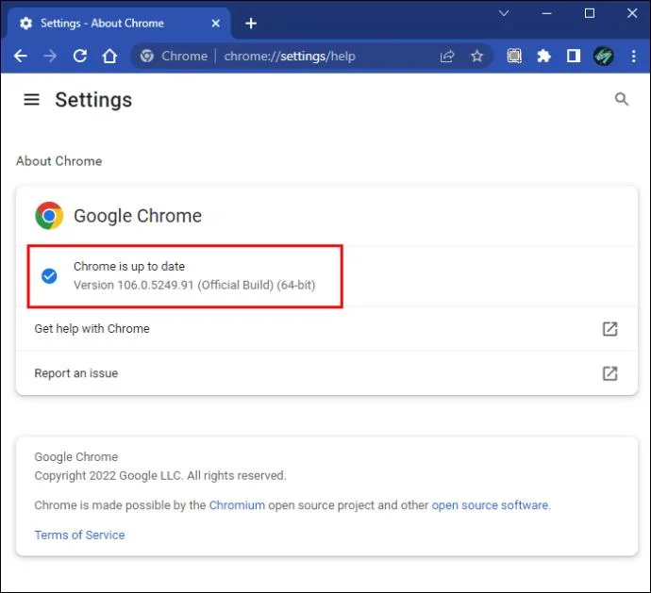651x593 pixels.
Task: Search settings with the magnifier icon
Action: (621, 99)
